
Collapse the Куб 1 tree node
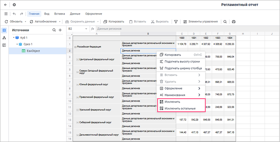click(x=13, y=38)
